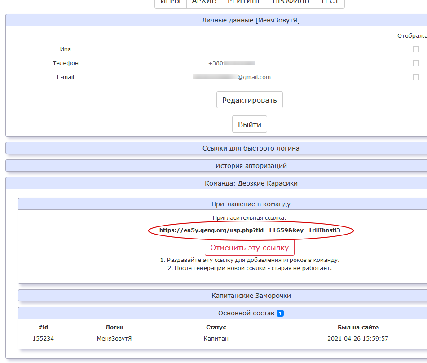This screenshot has height=363, width=427.
Task: Switch to the АРХИВ tab
Action: click(204, 2)
